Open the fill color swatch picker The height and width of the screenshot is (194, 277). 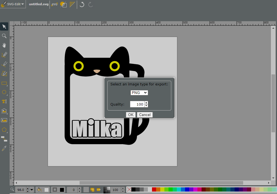click(47, 190)
